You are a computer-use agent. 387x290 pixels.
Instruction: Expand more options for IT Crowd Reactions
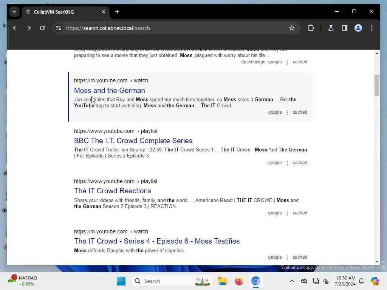pos(287,213)
